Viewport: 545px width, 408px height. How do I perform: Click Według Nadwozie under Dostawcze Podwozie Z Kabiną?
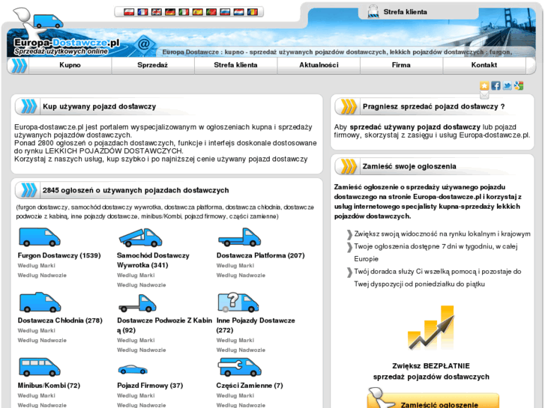pos(142,350)
